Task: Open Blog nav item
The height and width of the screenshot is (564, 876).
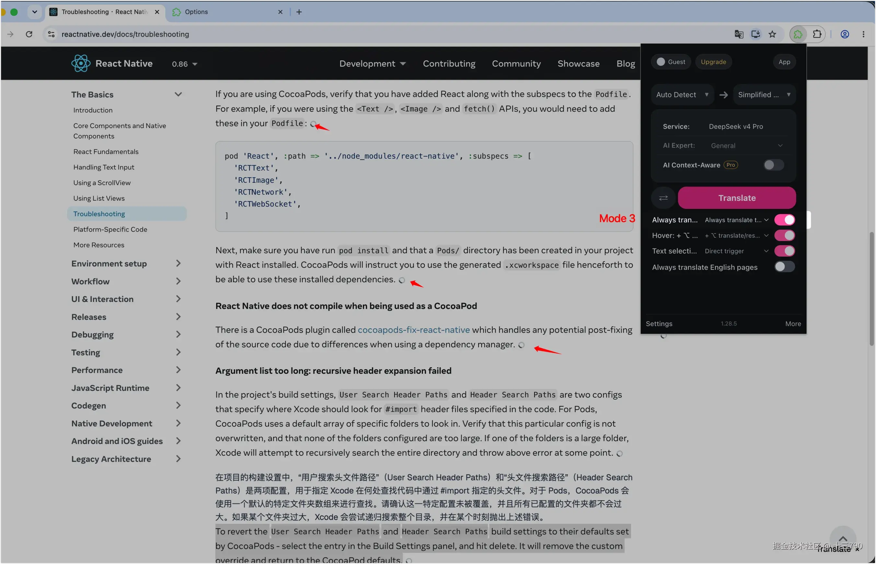Action: point(626,64)
